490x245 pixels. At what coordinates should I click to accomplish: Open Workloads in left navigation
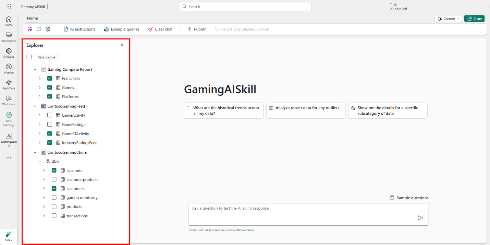(9, 101)
